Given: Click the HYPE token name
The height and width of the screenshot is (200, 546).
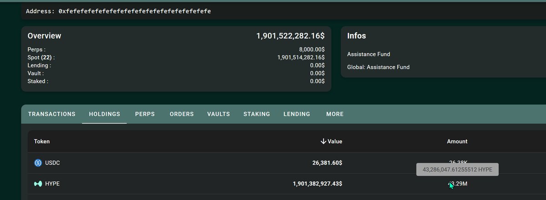Looking at the screenshot, I should click(x=52, y=184).
